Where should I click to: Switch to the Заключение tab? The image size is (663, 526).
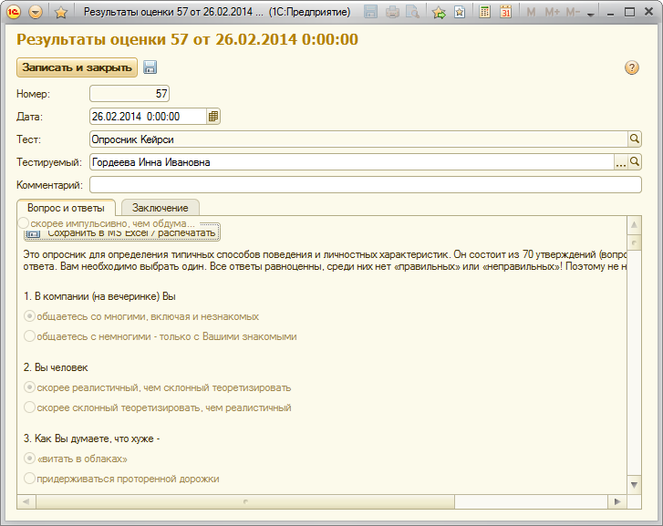click(161, 208)
